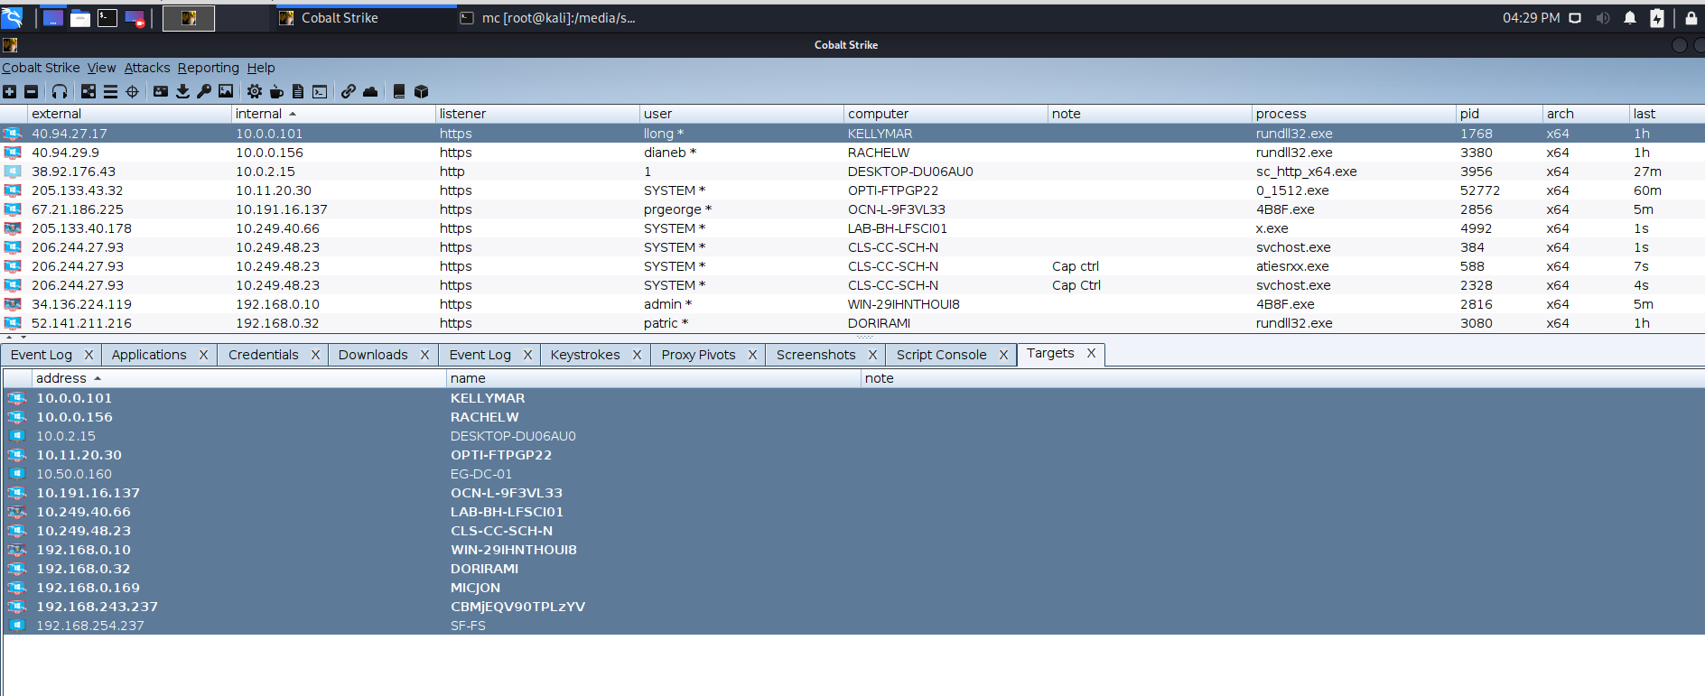The width and height of the screenshot is (1705, 696).
Task: Click the coffee cup toolbar icon
Action: [276, 91]
